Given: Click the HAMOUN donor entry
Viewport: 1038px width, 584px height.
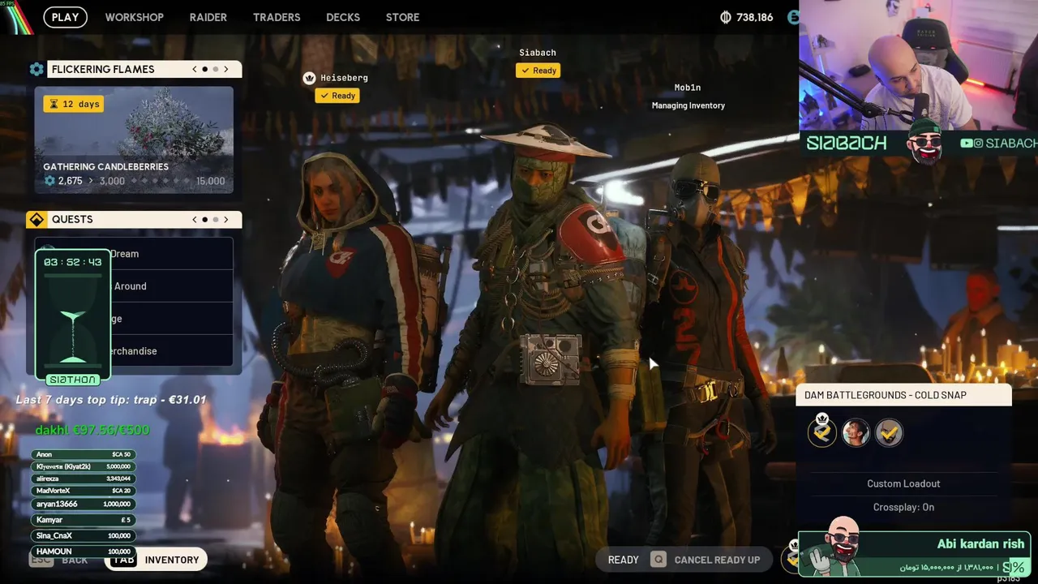Looking at the screenshot, I should click(84, 552).
